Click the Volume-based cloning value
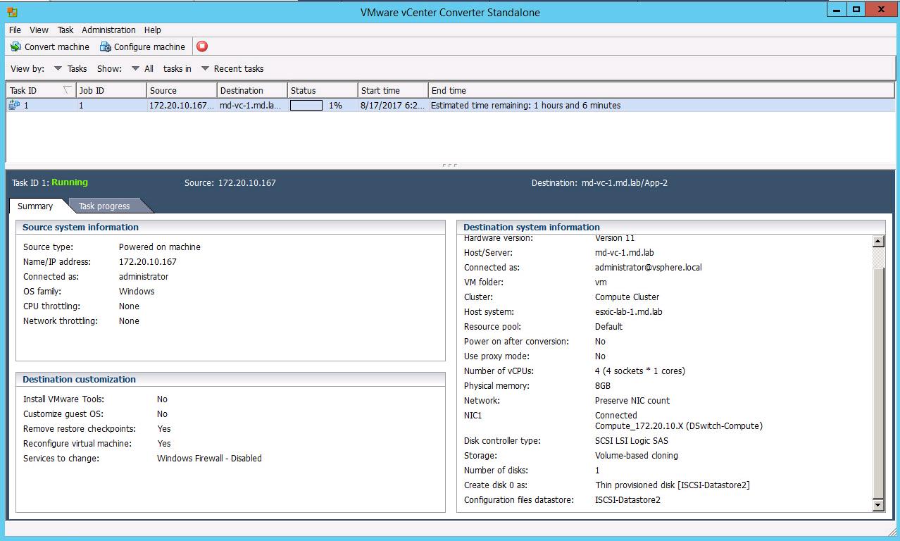The width and height of the screenshot is (900, 541). 637,455
